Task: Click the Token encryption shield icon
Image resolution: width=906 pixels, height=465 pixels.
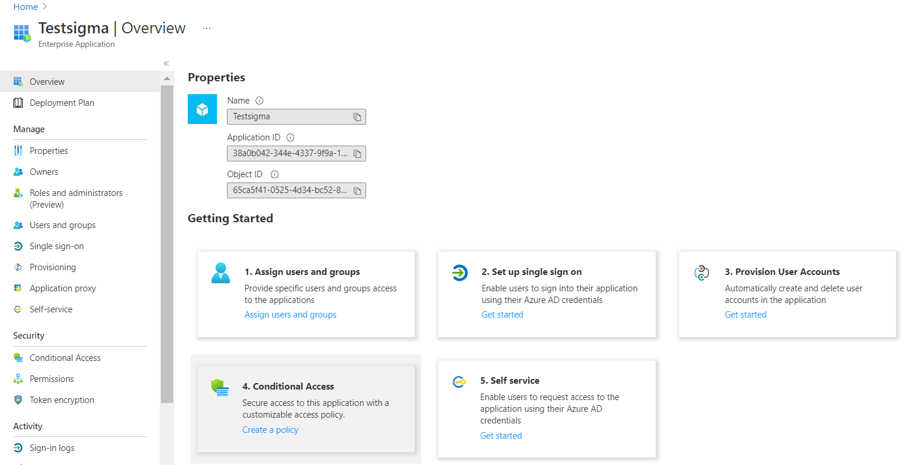Action: pos(18,400)
